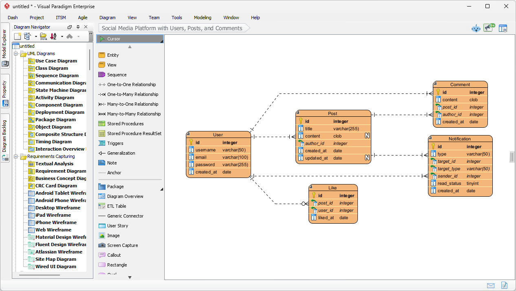Open the Sort Diagrams button in Diagram Navigator
516x291 pixels.
pos(53,36)
